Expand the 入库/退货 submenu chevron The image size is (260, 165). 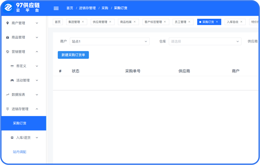click(37, 138)
